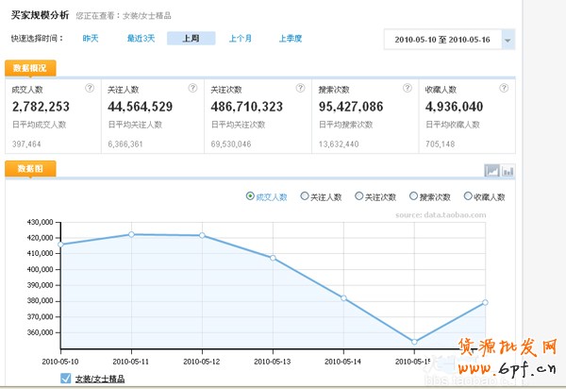Click the 2010-05-15 lowest data point
566x389 pixels.
click(x=414, y=342)
